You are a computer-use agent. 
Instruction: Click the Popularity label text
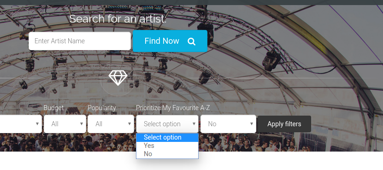(101, 108)
